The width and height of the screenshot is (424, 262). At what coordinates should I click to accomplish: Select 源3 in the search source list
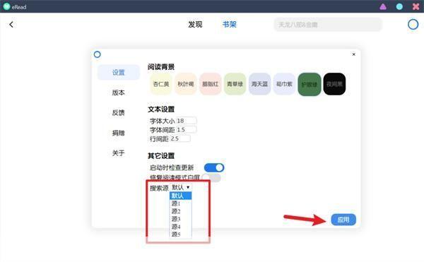point(181,219)
